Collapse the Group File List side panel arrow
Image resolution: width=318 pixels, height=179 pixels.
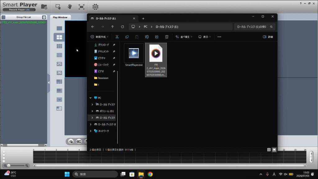(x=49, y=83)
